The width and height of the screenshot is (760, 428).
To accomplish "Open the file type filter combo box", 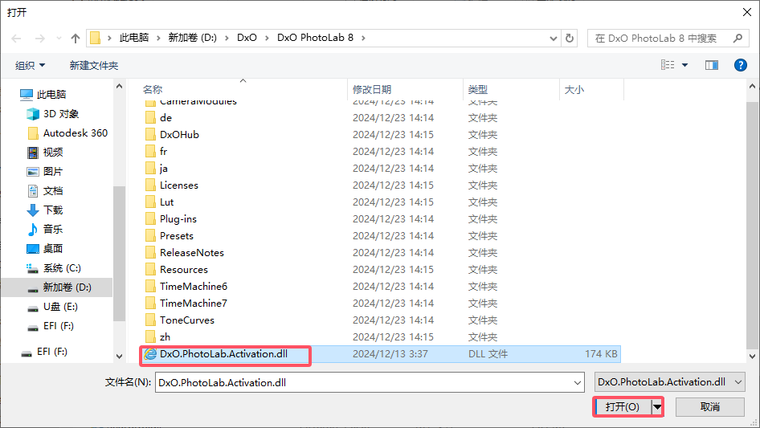I will [x=669, y=382].
